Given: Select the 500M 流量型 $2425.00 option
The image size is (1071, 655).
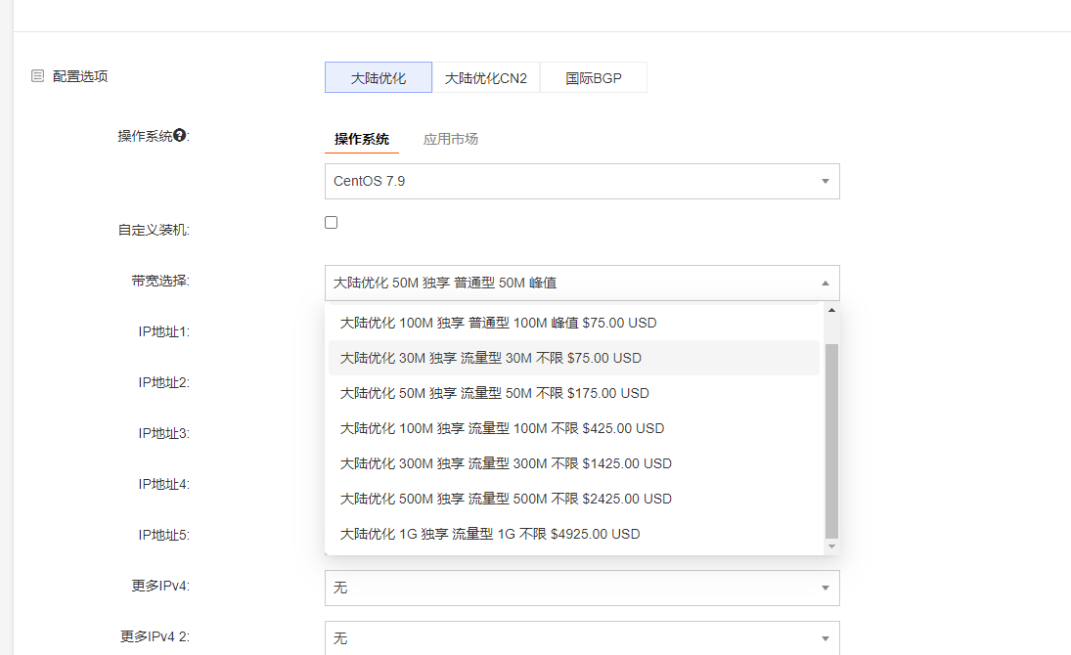Looking at the screenshot, I should [506, 499].
